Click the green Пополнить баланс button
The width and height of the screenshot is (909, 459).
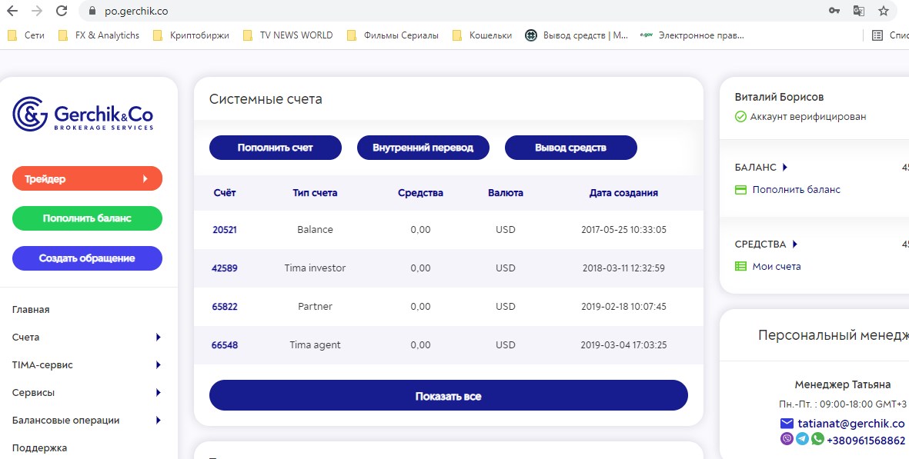[x=87, y=218]
